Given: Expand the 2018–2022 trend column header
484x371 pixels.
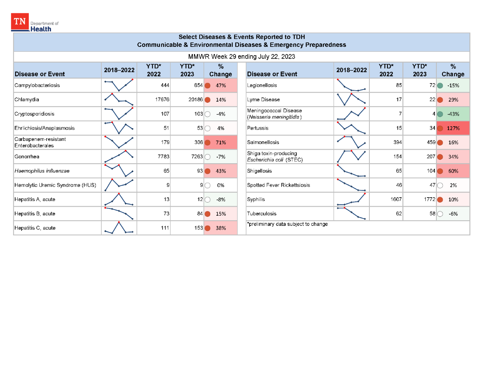Looking at the screenshot, I should pyautogui.click(x=118, y=70).
